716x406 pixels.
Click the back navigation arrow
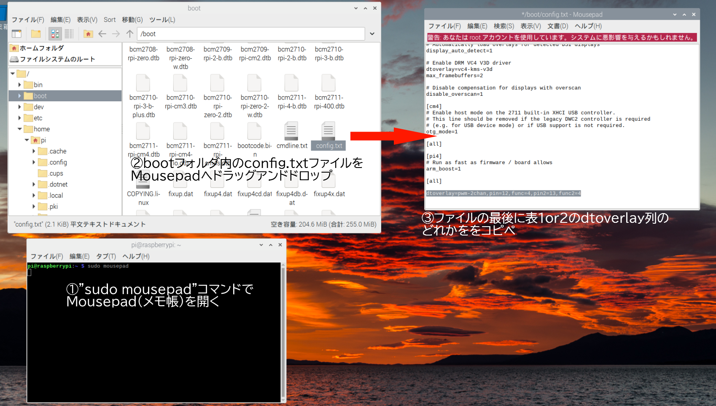102,34
